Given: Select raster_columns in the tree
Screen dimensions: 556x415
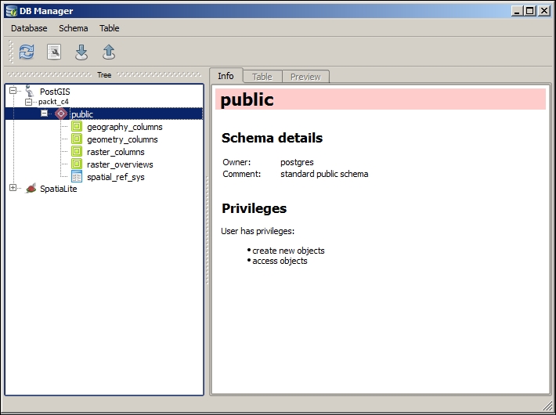Looking at the screenshot, I should (116, 152).
